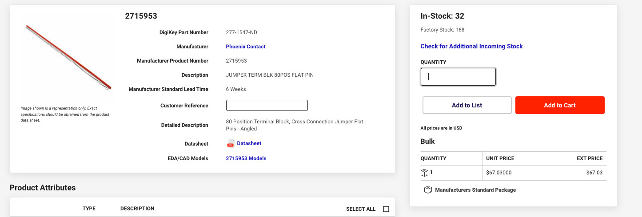Click the EXT PRICE column header
Screen dimensions: 642x217
(x=590, y=158)
